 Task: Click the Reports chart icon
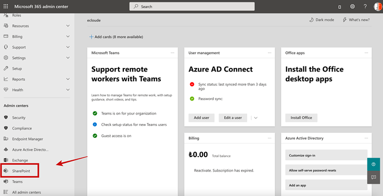(6, 79)
